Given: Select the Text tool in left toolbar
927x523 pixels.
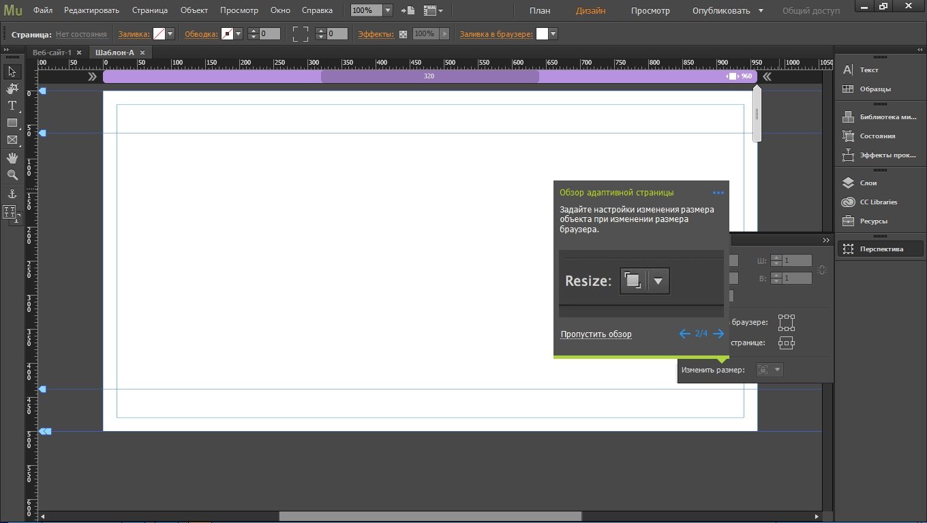Looking at the screenshot, I should click(x=12, y=106).
